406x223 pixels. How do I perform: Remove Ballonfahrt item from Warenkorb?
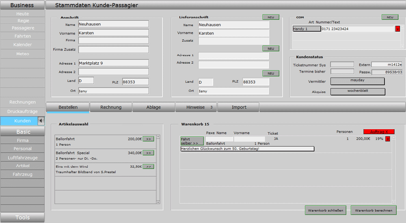(388, 139)
